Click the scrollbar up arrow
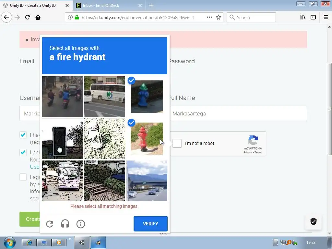The height and width of the screenshot is (249, 332). pos(329,27)
